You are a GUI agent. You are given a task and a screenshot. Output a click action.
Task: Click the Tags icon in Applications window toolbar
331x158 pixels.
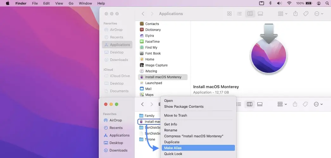(x=306, y=14)
